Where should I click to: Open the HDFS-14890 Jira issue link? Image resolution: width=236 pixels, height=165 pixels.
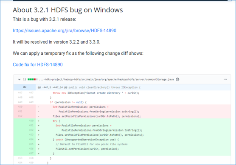65,31
